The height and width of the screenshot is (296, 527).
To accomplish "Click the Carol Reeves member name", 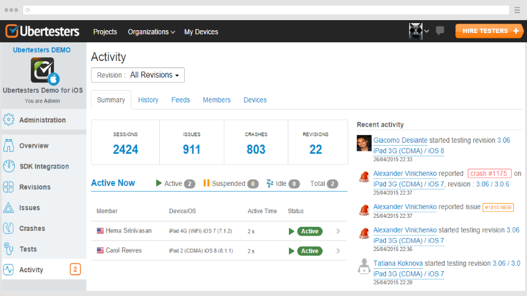I will (123, 250).
